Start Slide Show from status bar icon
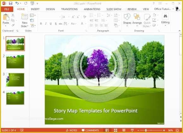This screenshot has height=133, width=183. click(x=132, y=130)
